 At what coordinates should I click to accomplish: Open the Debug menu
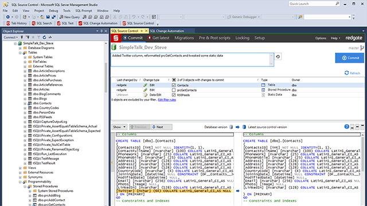click(53, 11)
